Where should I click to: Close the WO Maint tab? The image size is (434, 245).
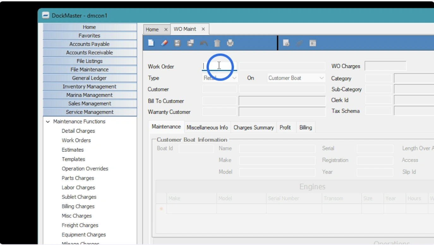point(203,29)
